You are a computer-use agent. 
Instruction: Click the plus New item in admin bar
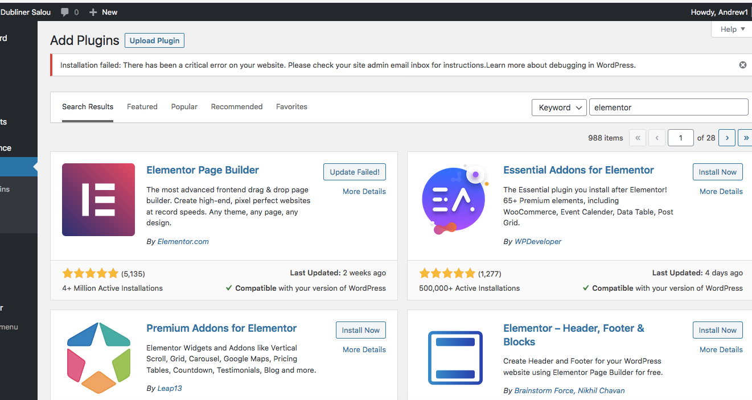click(x=103, y=12)
